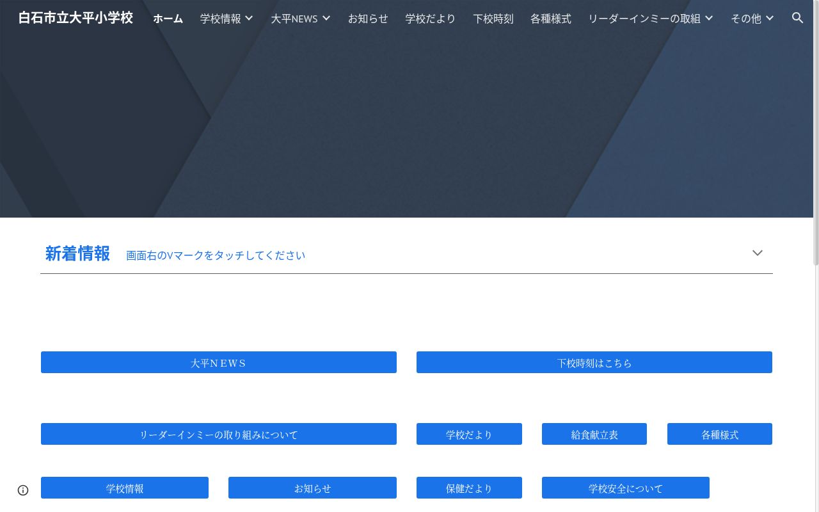Image resolution: width=819 pixels, height=512 pixels.
Task: Click the site info icon at bottom left
Action: tap(23, 490)
